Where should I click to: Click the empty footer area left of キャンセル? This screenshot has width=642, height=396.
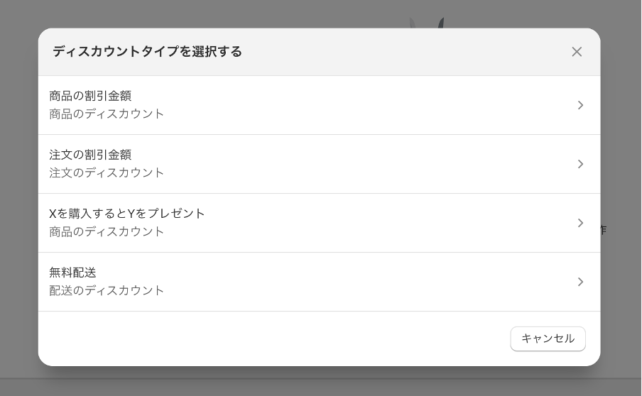pos(271,339)
